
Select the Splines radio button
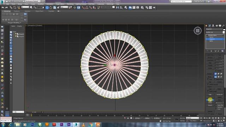[209, 114]
